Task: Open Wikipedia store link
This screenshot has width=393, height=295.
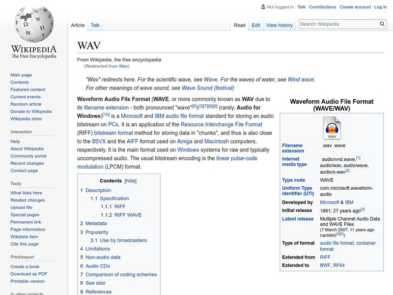Action: tap(26, 118)
